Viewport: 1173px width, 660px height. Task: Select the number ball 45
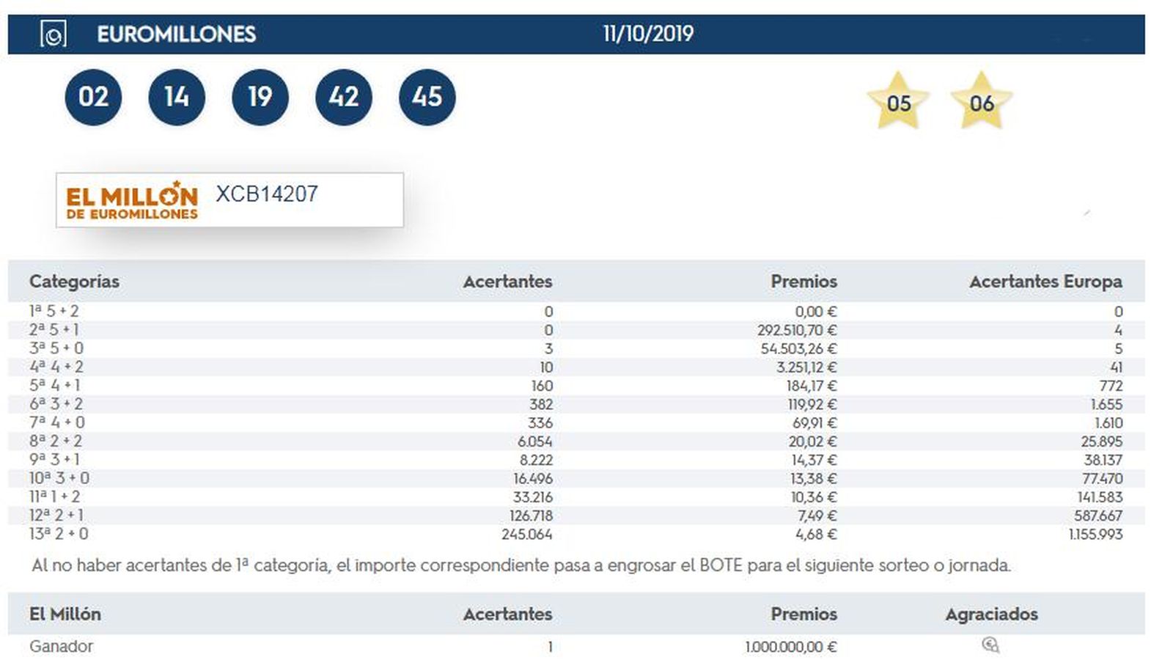(x=427, y=96)
